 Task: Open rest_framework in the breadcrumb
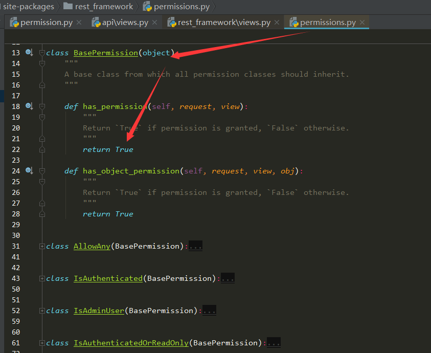tap(104, 6)
